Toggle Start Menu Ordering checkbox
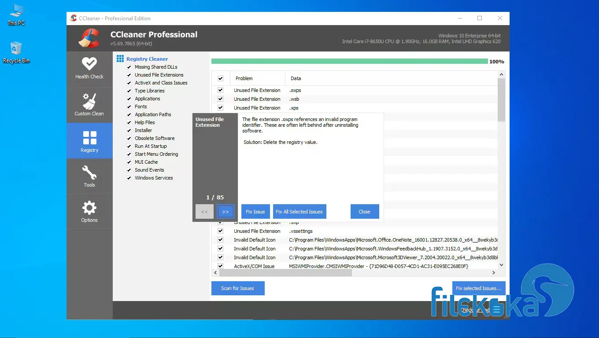 (x=129, y=154)
